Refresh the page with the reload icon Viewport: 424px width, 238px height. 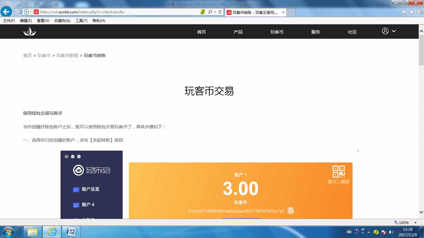(220, 12)
